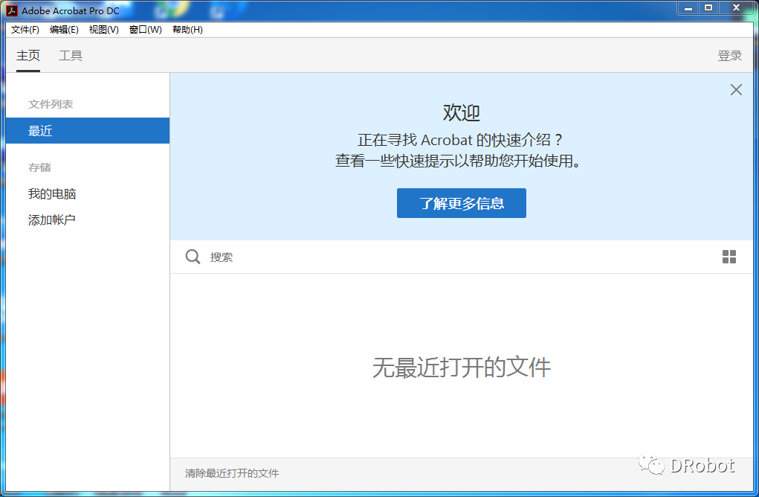This screenshot has height=497, width=759.
Task: Open the 视图(V) menu
Action: click(103, 30)
